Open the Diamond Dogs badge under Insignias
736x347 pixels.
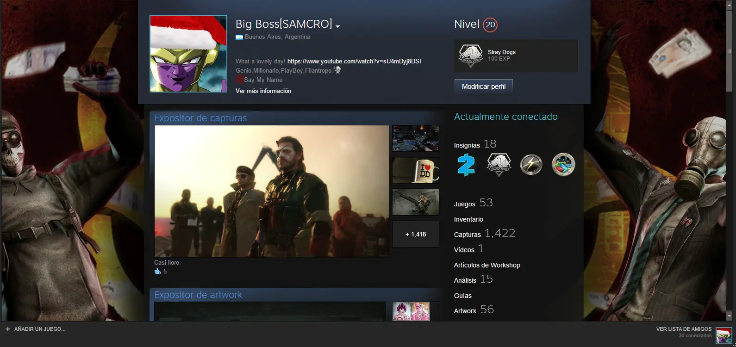click(x=499, y=165)
